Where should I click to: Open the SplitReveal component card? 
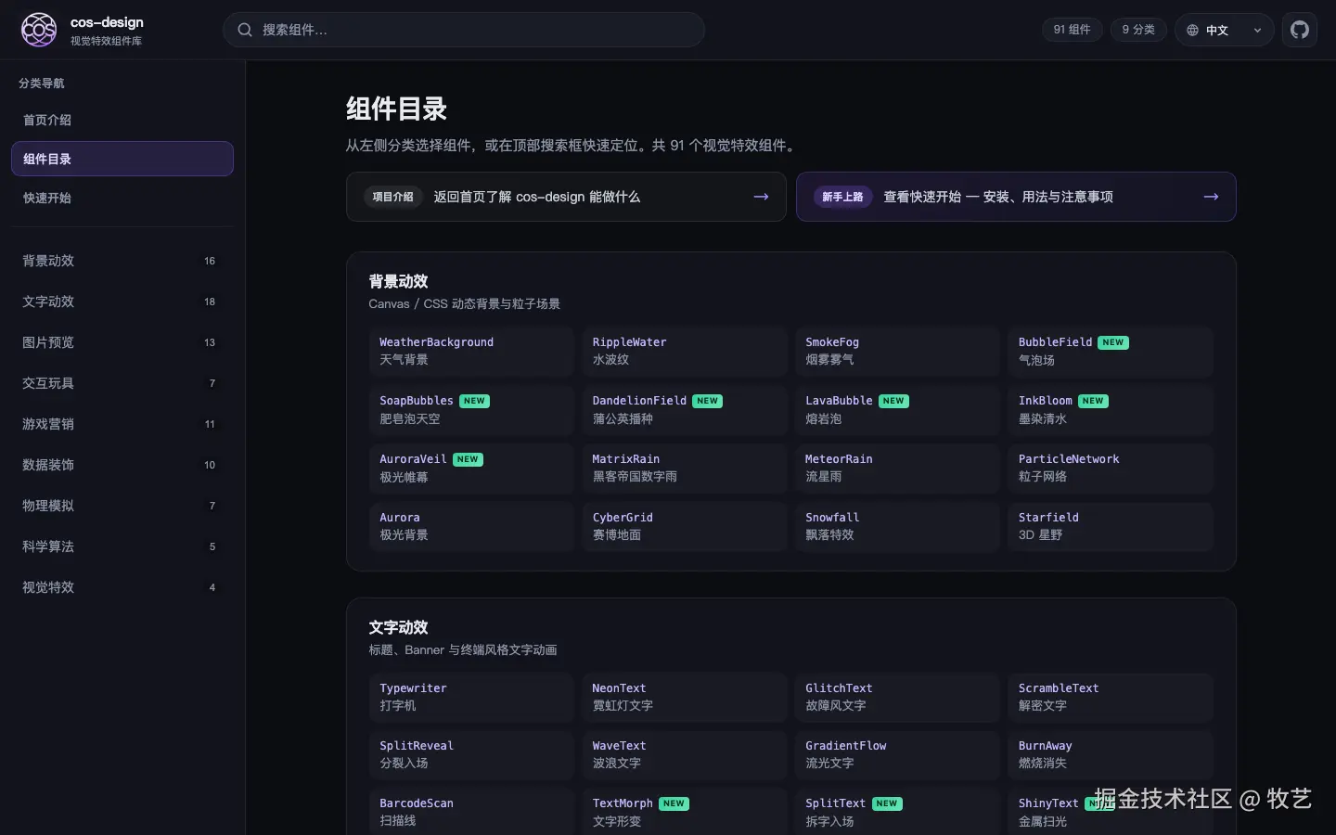tap(471, 754)
